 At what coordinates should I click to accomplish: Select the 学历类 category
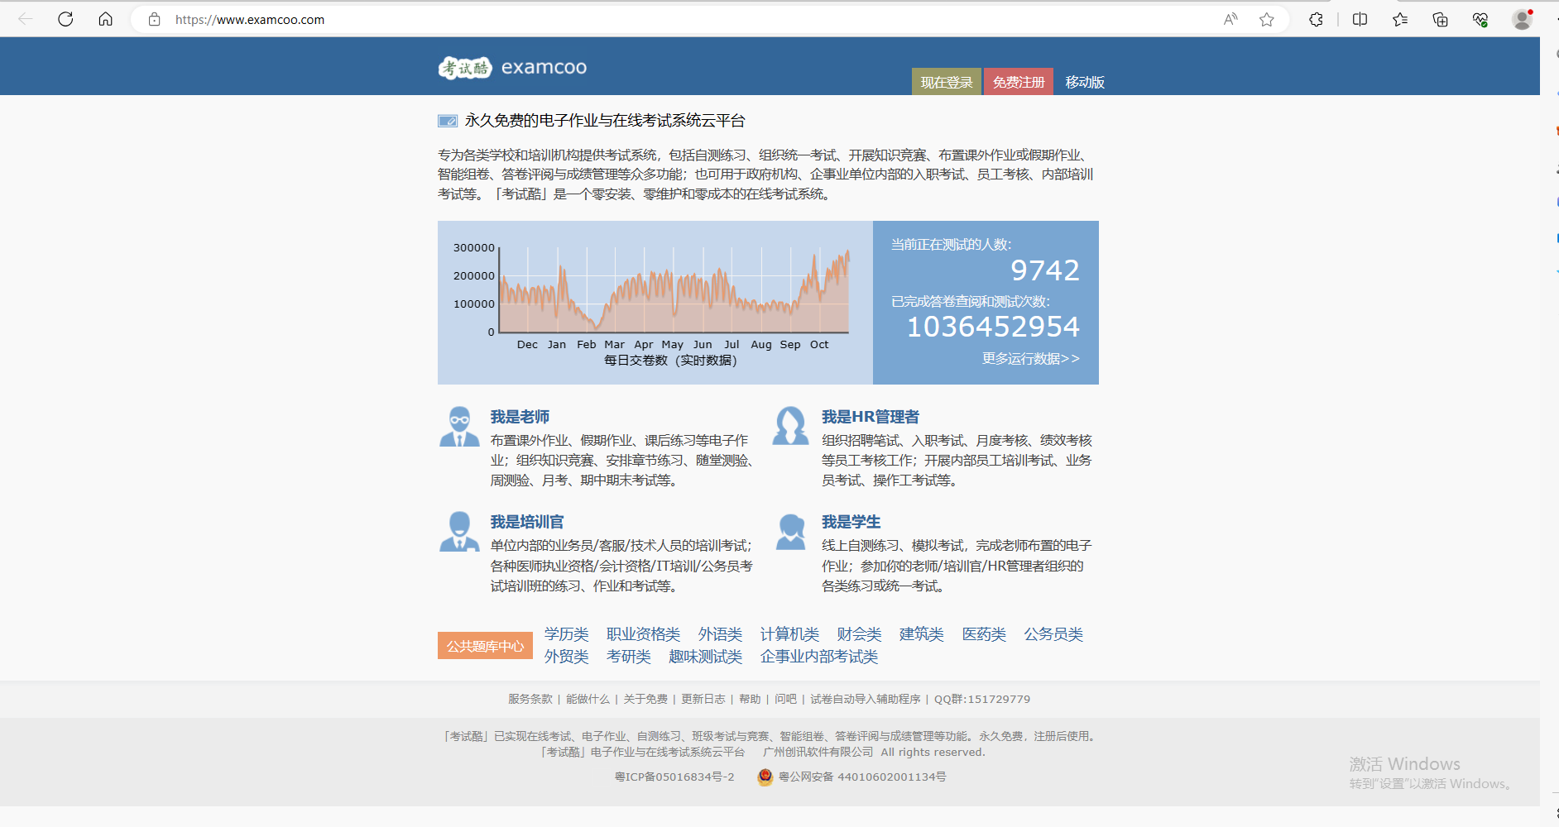pyautogui.click(x=567, y=634)
